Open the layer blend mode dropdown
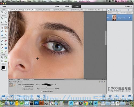 (113, 13)
